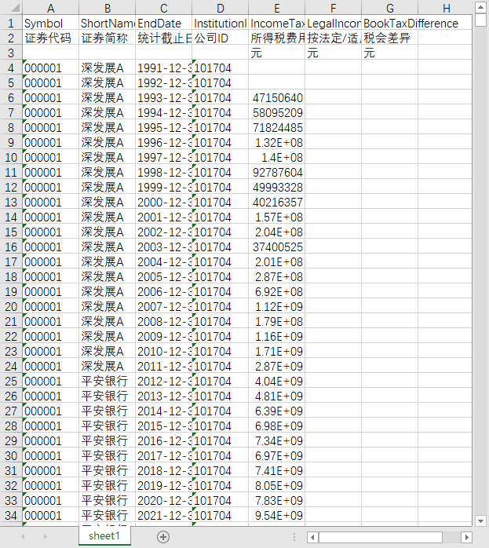Select row 3 header

(11, 53)
